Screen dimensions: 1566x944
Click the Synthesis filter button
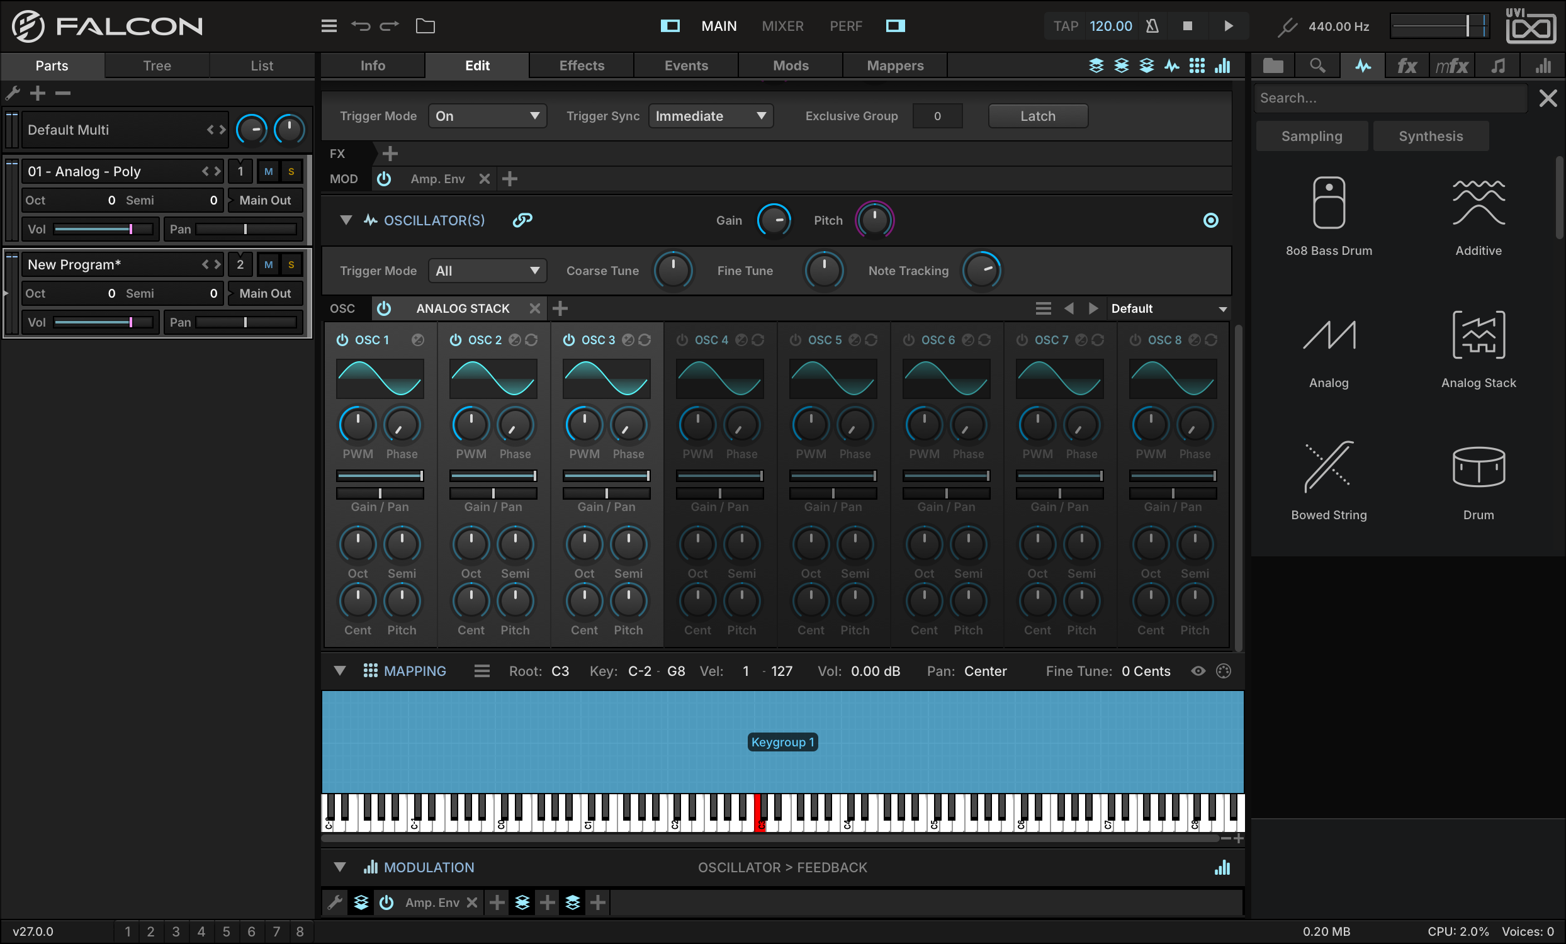1430,136
